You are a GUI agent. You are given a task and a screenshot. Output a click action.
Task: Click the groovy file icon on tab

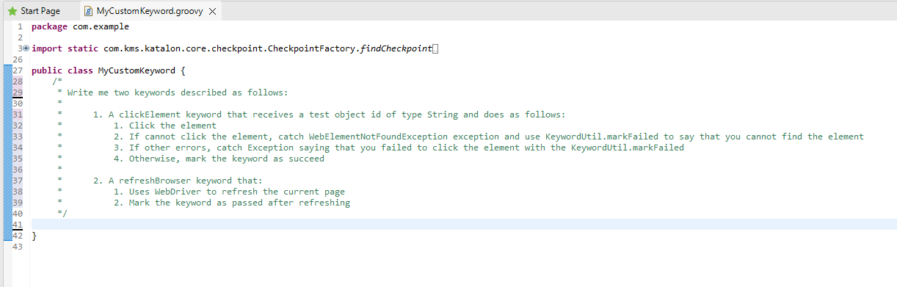coord(88,12)
